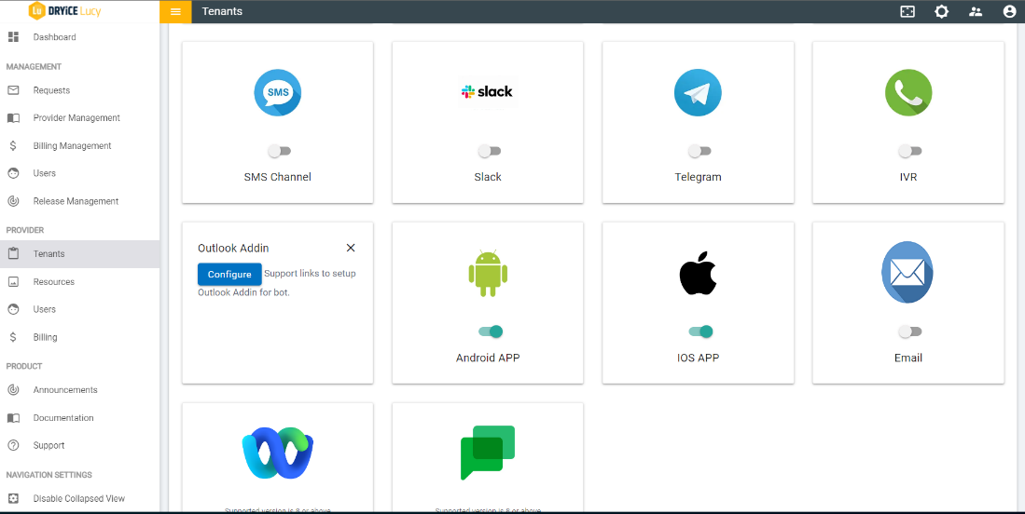The width and height of the screenshot is (1025, 514).
Task: Click the Android robot icon
Action: tap(489, 273)
